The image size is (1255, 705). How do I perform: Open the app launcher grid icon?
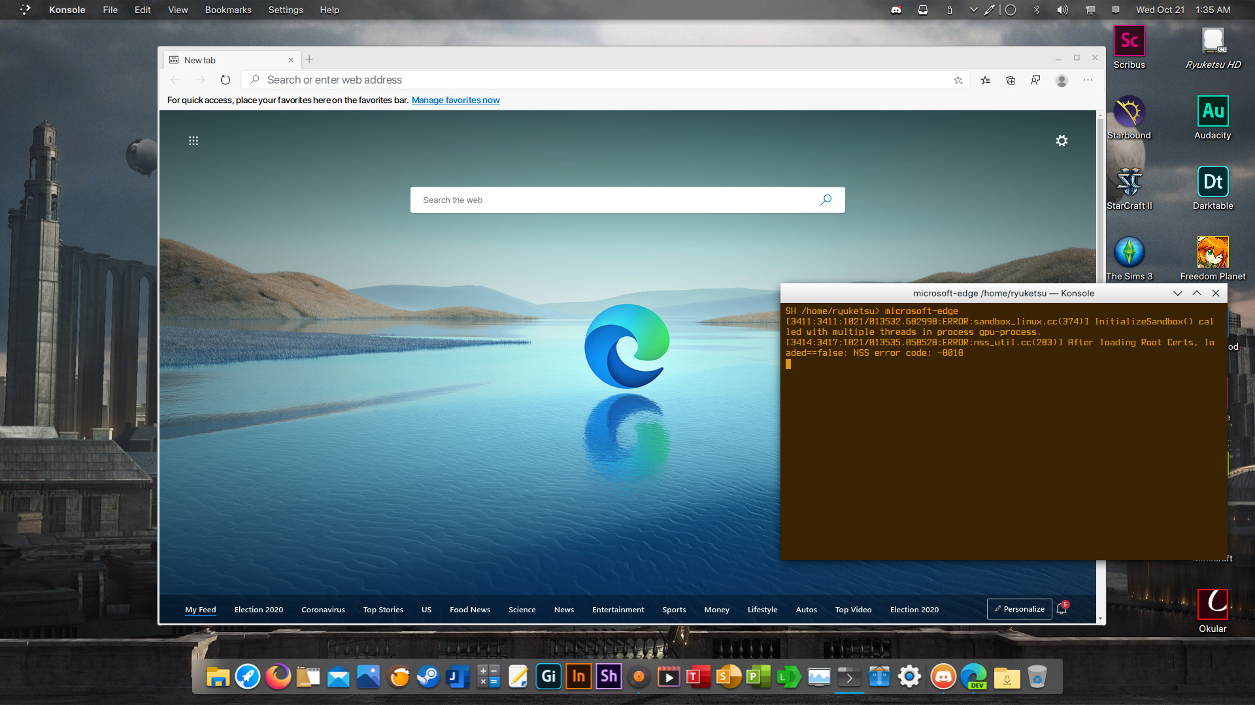click(x=193, y=141)
